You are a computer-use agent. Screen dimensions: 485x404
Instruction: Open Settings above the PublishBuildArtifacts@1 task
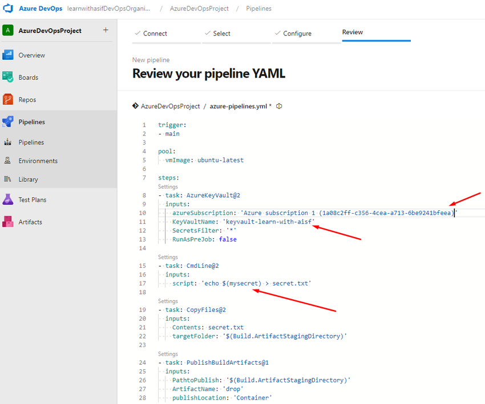(x=168, y=354)
